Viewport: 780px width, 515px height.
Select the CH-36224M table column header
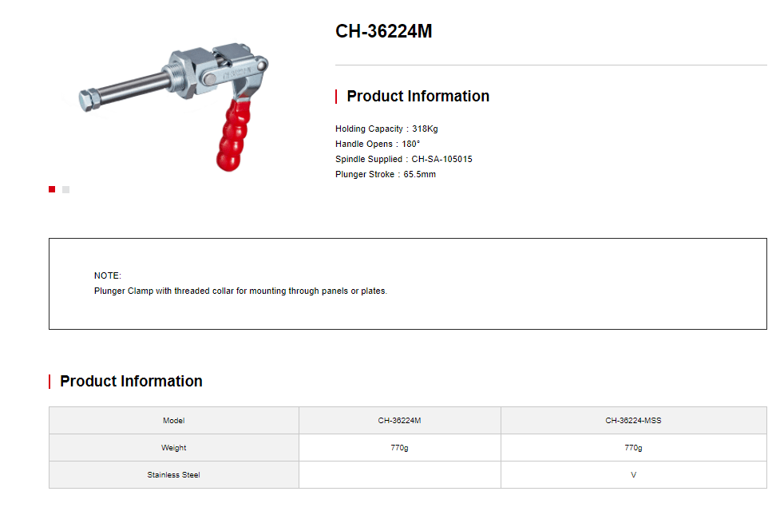click(x=399, y=421)
